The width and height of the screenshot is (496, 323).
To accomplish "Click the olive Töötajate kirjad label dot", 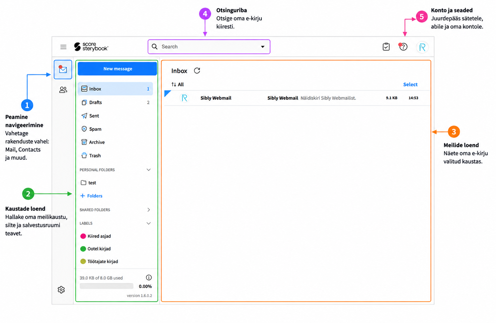I will coord(83,261).
